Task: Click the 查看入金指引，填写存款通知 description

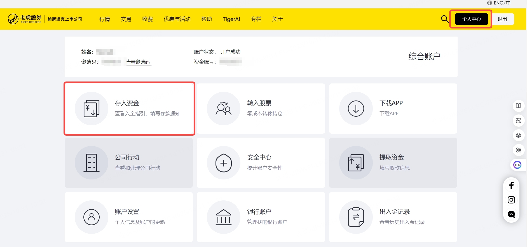Action: (x=148, y=114)
